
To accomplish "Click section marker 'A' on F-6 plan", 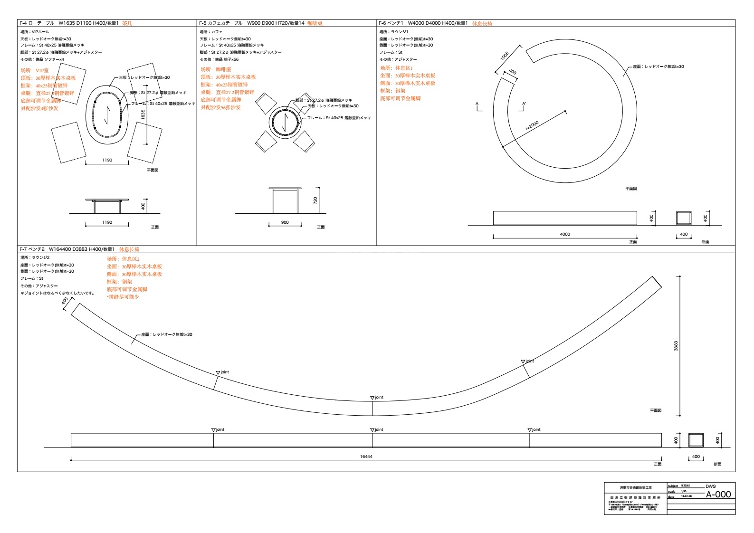I will 477,104.
